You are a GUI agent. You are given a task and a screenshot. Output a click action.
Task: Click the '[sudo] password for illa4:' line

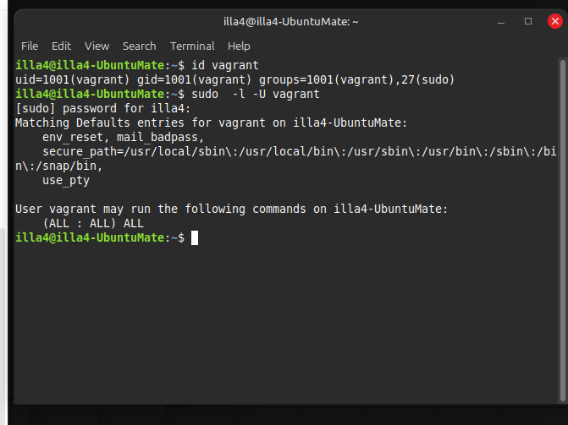coord(103,108)
